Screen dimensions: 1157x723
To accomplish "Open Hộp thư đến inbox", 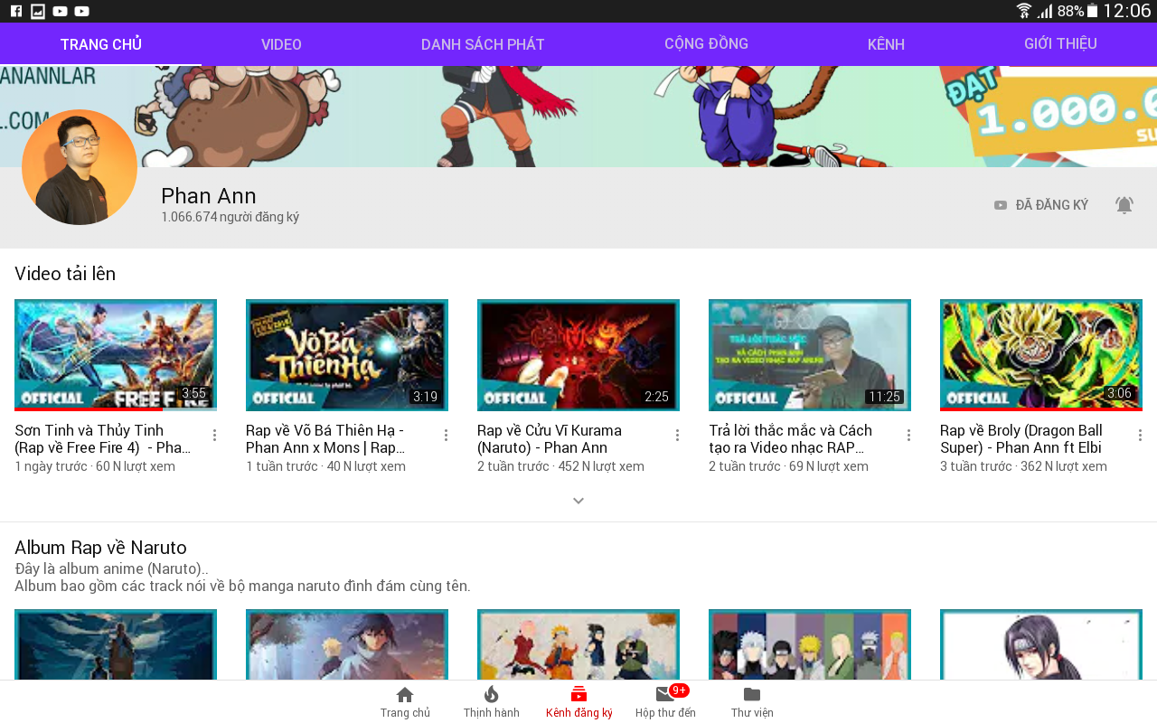I will click(x=666, y=702).
